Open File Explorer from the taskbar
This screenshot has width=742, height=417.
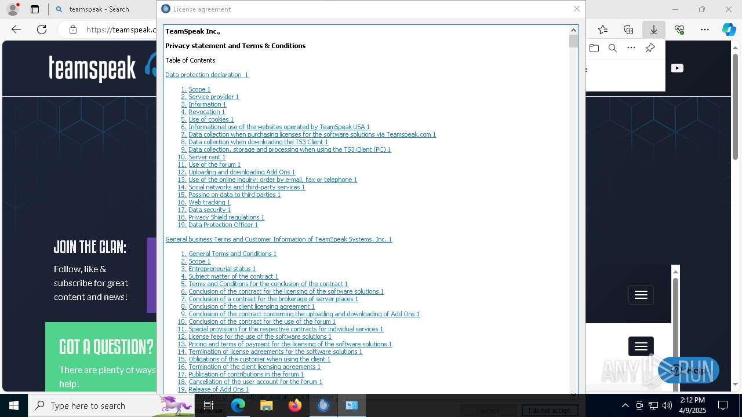pos(267,405)
